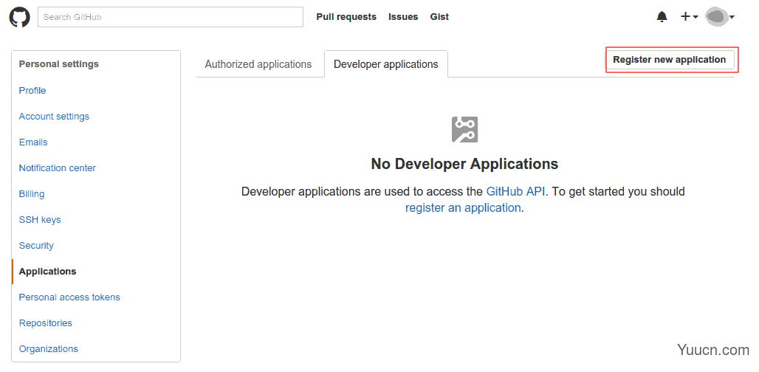Go to Pull requests
The width and height of the screenshot is (759, 372).
point(346,17)
